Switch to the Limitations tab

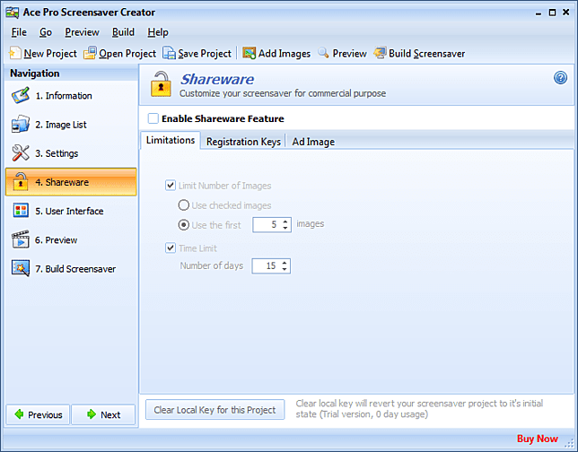171,140
